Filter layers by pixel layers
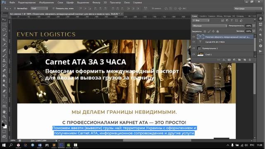265x149 pixels. pos(222,20)
